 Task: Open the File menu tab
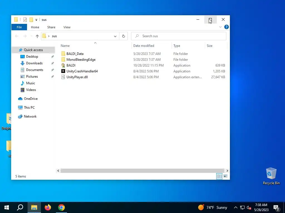tap(19, 27)
